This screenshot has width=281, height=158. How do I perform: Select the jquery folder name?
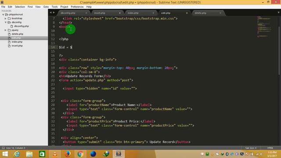(15, 30)
